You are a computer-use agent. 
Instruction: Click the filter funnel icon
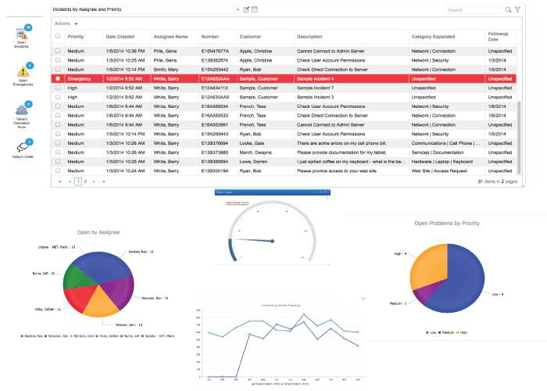pyautogui.click(x=517, y=9)
